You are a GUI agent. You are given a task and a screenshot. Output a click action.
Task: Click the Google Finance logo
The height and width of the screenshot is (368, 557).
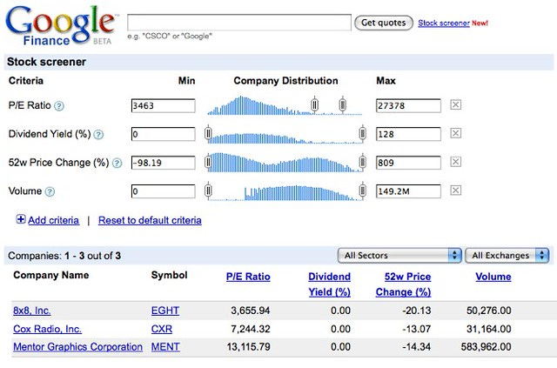60,25
